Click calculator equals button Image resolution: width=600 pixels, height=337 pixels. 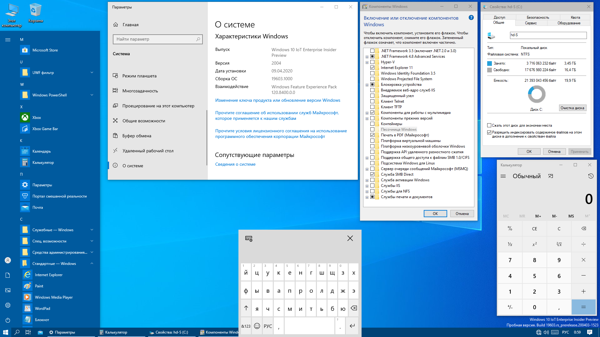pyautogui.click(x=583, y=307)
